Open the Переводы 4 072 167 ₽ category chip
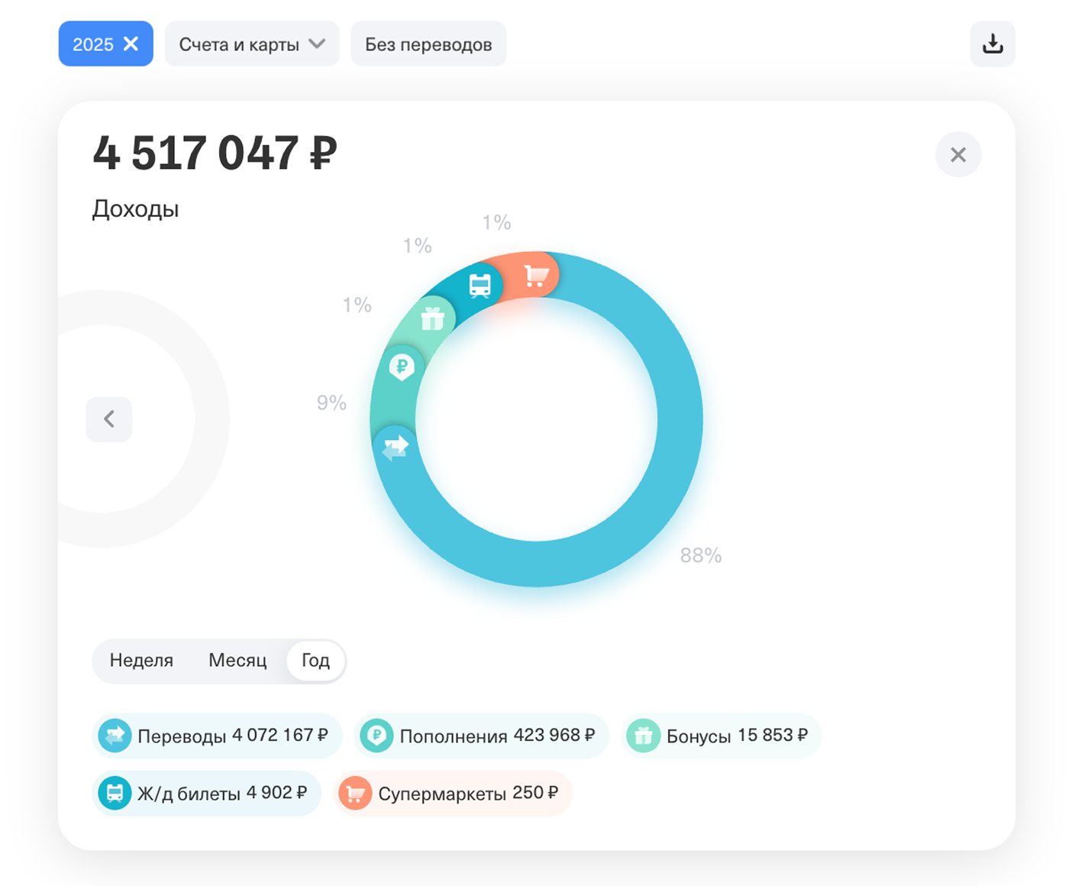Screen dimensions: 1069x886 click(x=217, y=736)
